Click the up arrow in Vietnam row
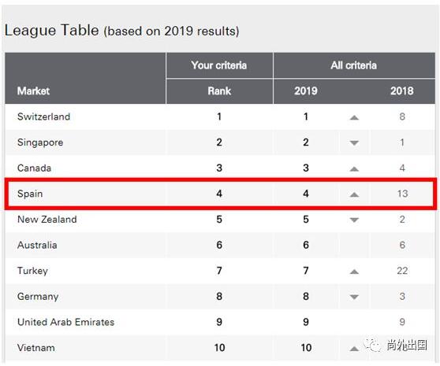 (x=354, y=349)
